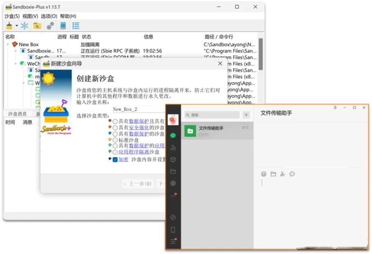
Task: Click the snowflake icon in Sandboxie toolbar
Action: tap(25, 26)
